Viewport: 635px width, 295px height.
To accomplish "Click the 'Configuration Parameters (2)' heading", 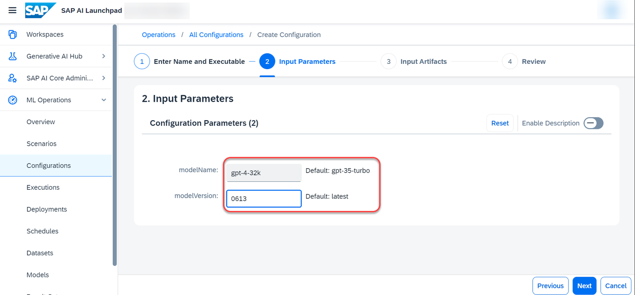I will point(204,123).
